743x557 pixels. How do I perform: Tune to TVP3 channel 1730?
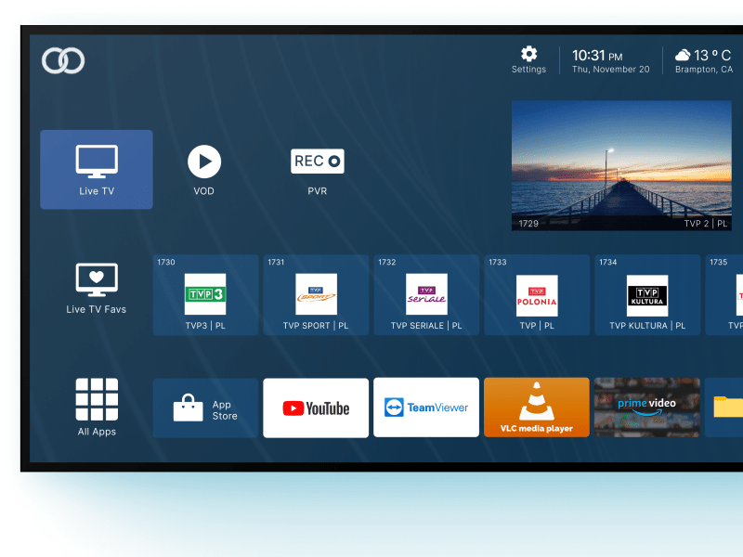pos(205,295)
